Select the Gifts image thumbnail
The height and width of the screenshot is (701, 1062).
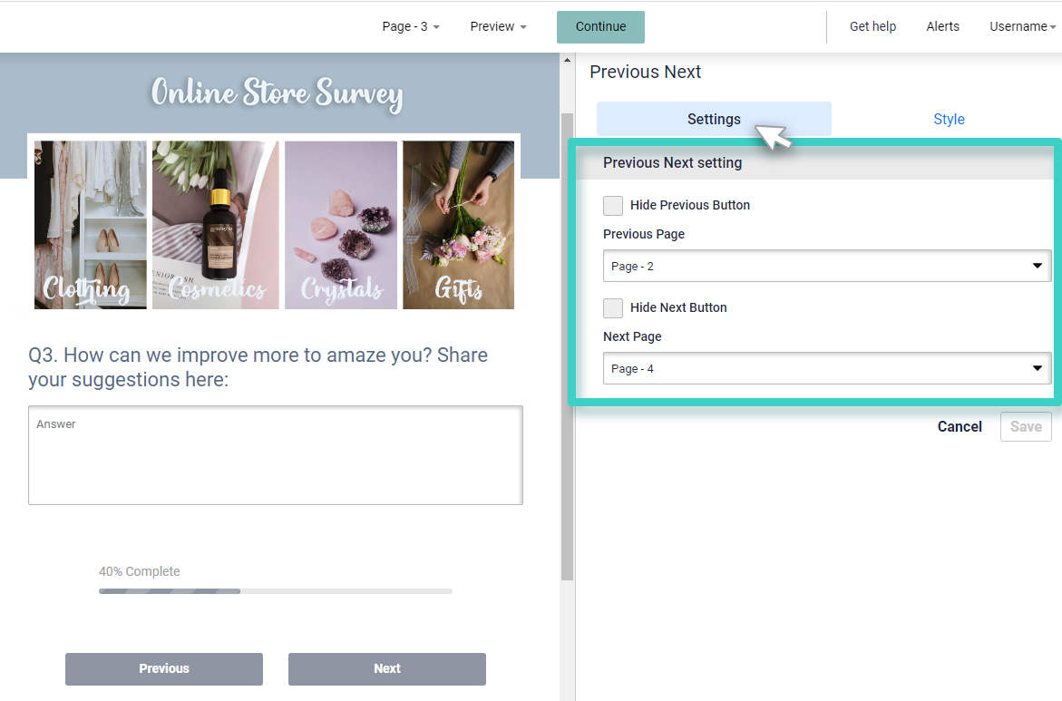tap(459, 225)
